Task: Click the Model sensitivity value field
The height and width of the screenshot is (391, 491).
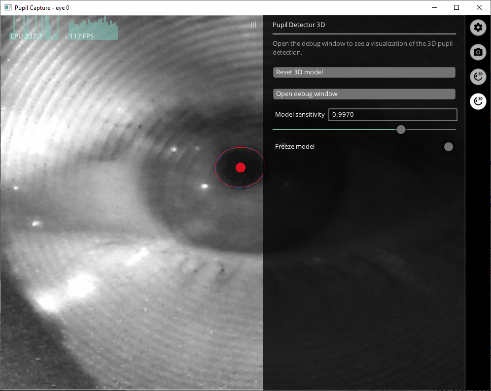Action: (393, 114)
